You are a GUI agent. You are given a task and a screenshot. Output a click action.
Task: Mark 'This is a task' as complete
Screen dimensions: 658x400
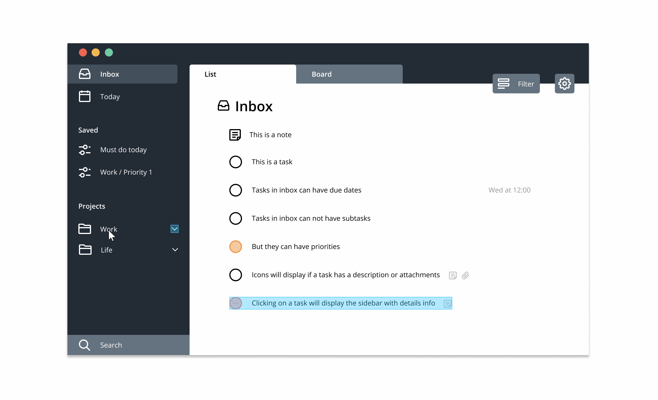tap(235, 162)
